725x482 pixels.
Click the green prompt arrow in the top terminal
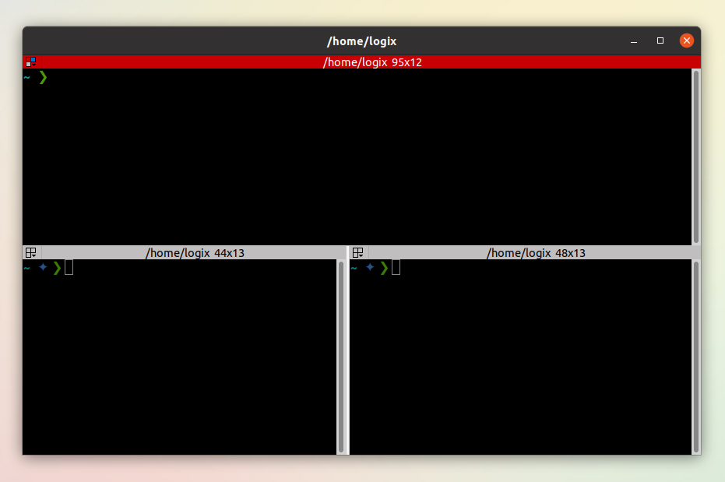pos(44,77)
